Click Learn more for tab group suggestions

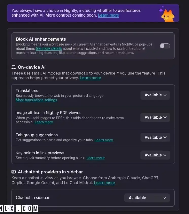104,140
